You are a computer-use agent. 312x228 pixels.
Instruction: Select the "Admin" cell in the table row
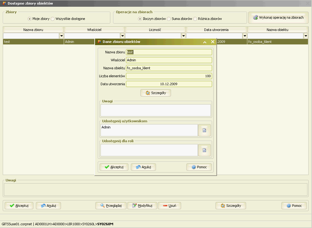point(79,42)
